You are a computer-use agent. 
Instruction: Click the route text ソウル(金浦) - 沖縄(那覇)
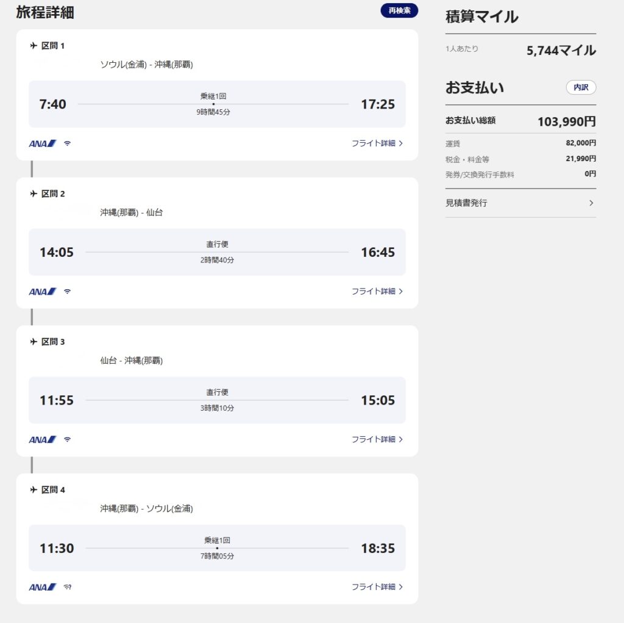(146, 65)
